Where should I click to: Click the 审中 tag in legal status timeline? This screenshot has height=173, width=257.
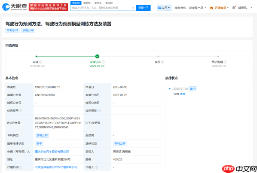point(193,89)
